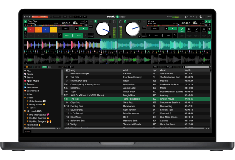Jump to track start on left deck

coord(76,29)
